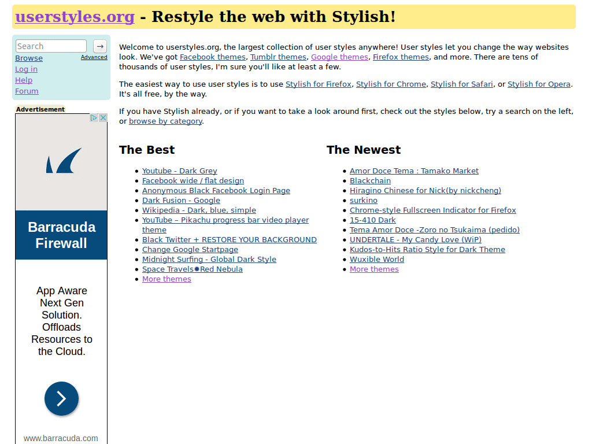Screen dimensions: 592x444
Task: Open Change Google Startpage style
Action: (x=190, y=250)
